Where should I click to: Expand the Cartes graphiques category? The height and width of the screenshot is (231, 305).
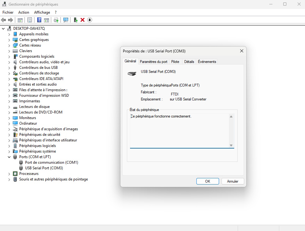pyautogui.click(x=9, y=40)
